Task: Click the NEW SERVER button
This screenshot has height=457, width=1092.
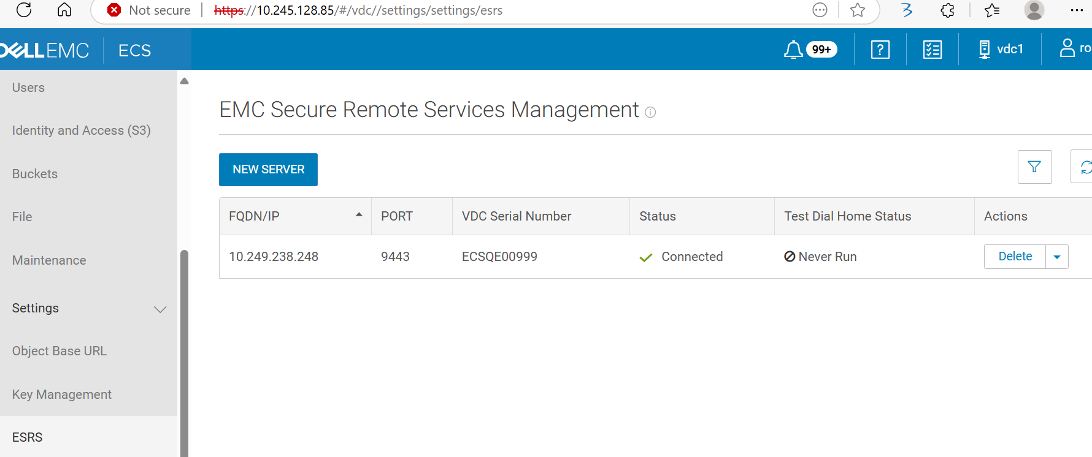Action: pos(268,170)
